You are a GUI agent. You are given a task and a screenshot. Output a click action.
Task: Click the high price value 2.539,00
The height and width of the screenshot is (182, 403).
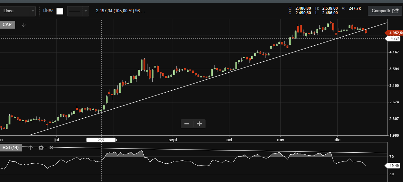[x=330, y=8]
